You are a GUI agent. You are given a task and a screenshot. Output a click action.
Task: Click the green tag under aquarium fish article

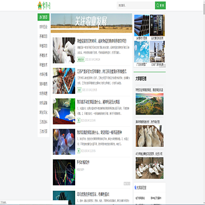tap(79, 120)
